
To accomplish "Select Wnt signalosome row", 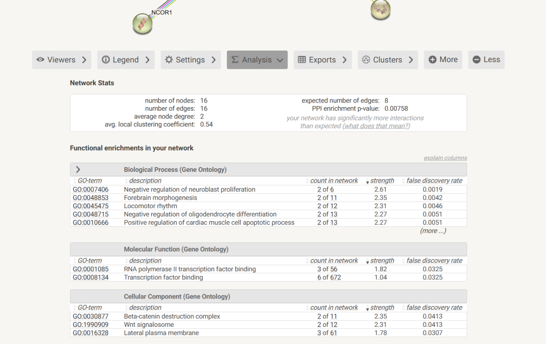I will (x=149, y=325).
